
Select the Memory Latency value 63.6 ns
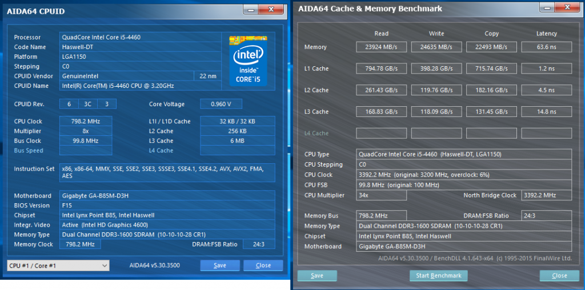click(547, 47)
